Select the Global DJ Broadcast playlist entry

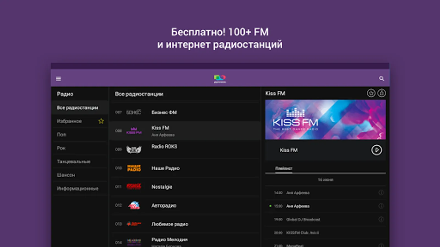[x=303, y=219]
